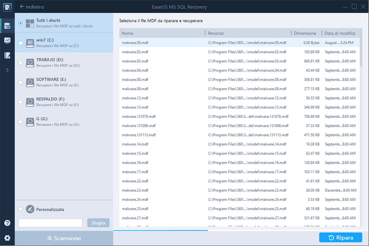Start the Scansione scan button
The width and height of the screenshot is (369, 246).
pos(64,238)
